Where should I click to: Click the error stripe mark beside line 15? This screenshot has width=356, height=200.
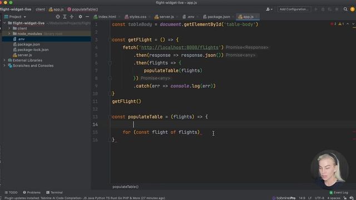(x=354, y=132)
